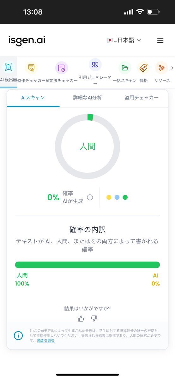This screenshot has height=379, width=175.
Task: Click the green 人間 probability bar
Action: point(87,265)
